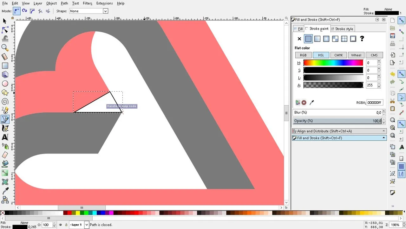Click the Print document icon
Image resolution: width=406 pixels, height=229 pixels.
392,43
